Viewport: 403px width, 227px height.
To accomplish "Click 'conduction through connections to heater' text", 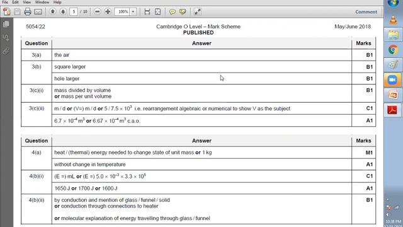I will click(x=110, y=206).
